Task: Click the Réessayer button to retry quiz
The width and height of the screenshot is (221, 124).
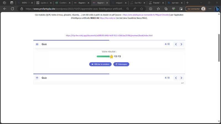Action: pyautogui.click(x=121, y=64)
